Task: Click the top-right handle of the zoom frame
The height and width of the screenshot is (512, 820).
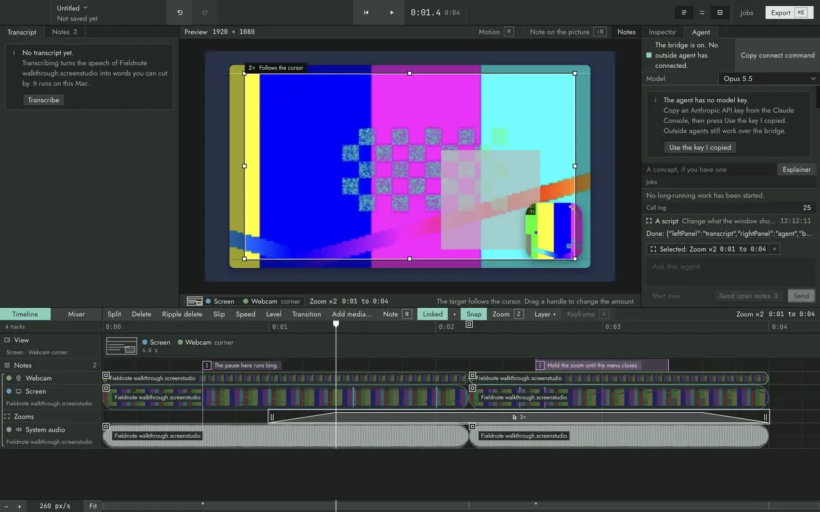Action: pos(575,74)
